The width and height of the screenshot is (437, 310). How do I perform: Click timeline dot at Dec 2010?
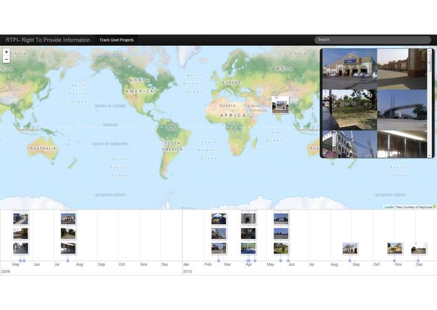[x=418, y=261]
